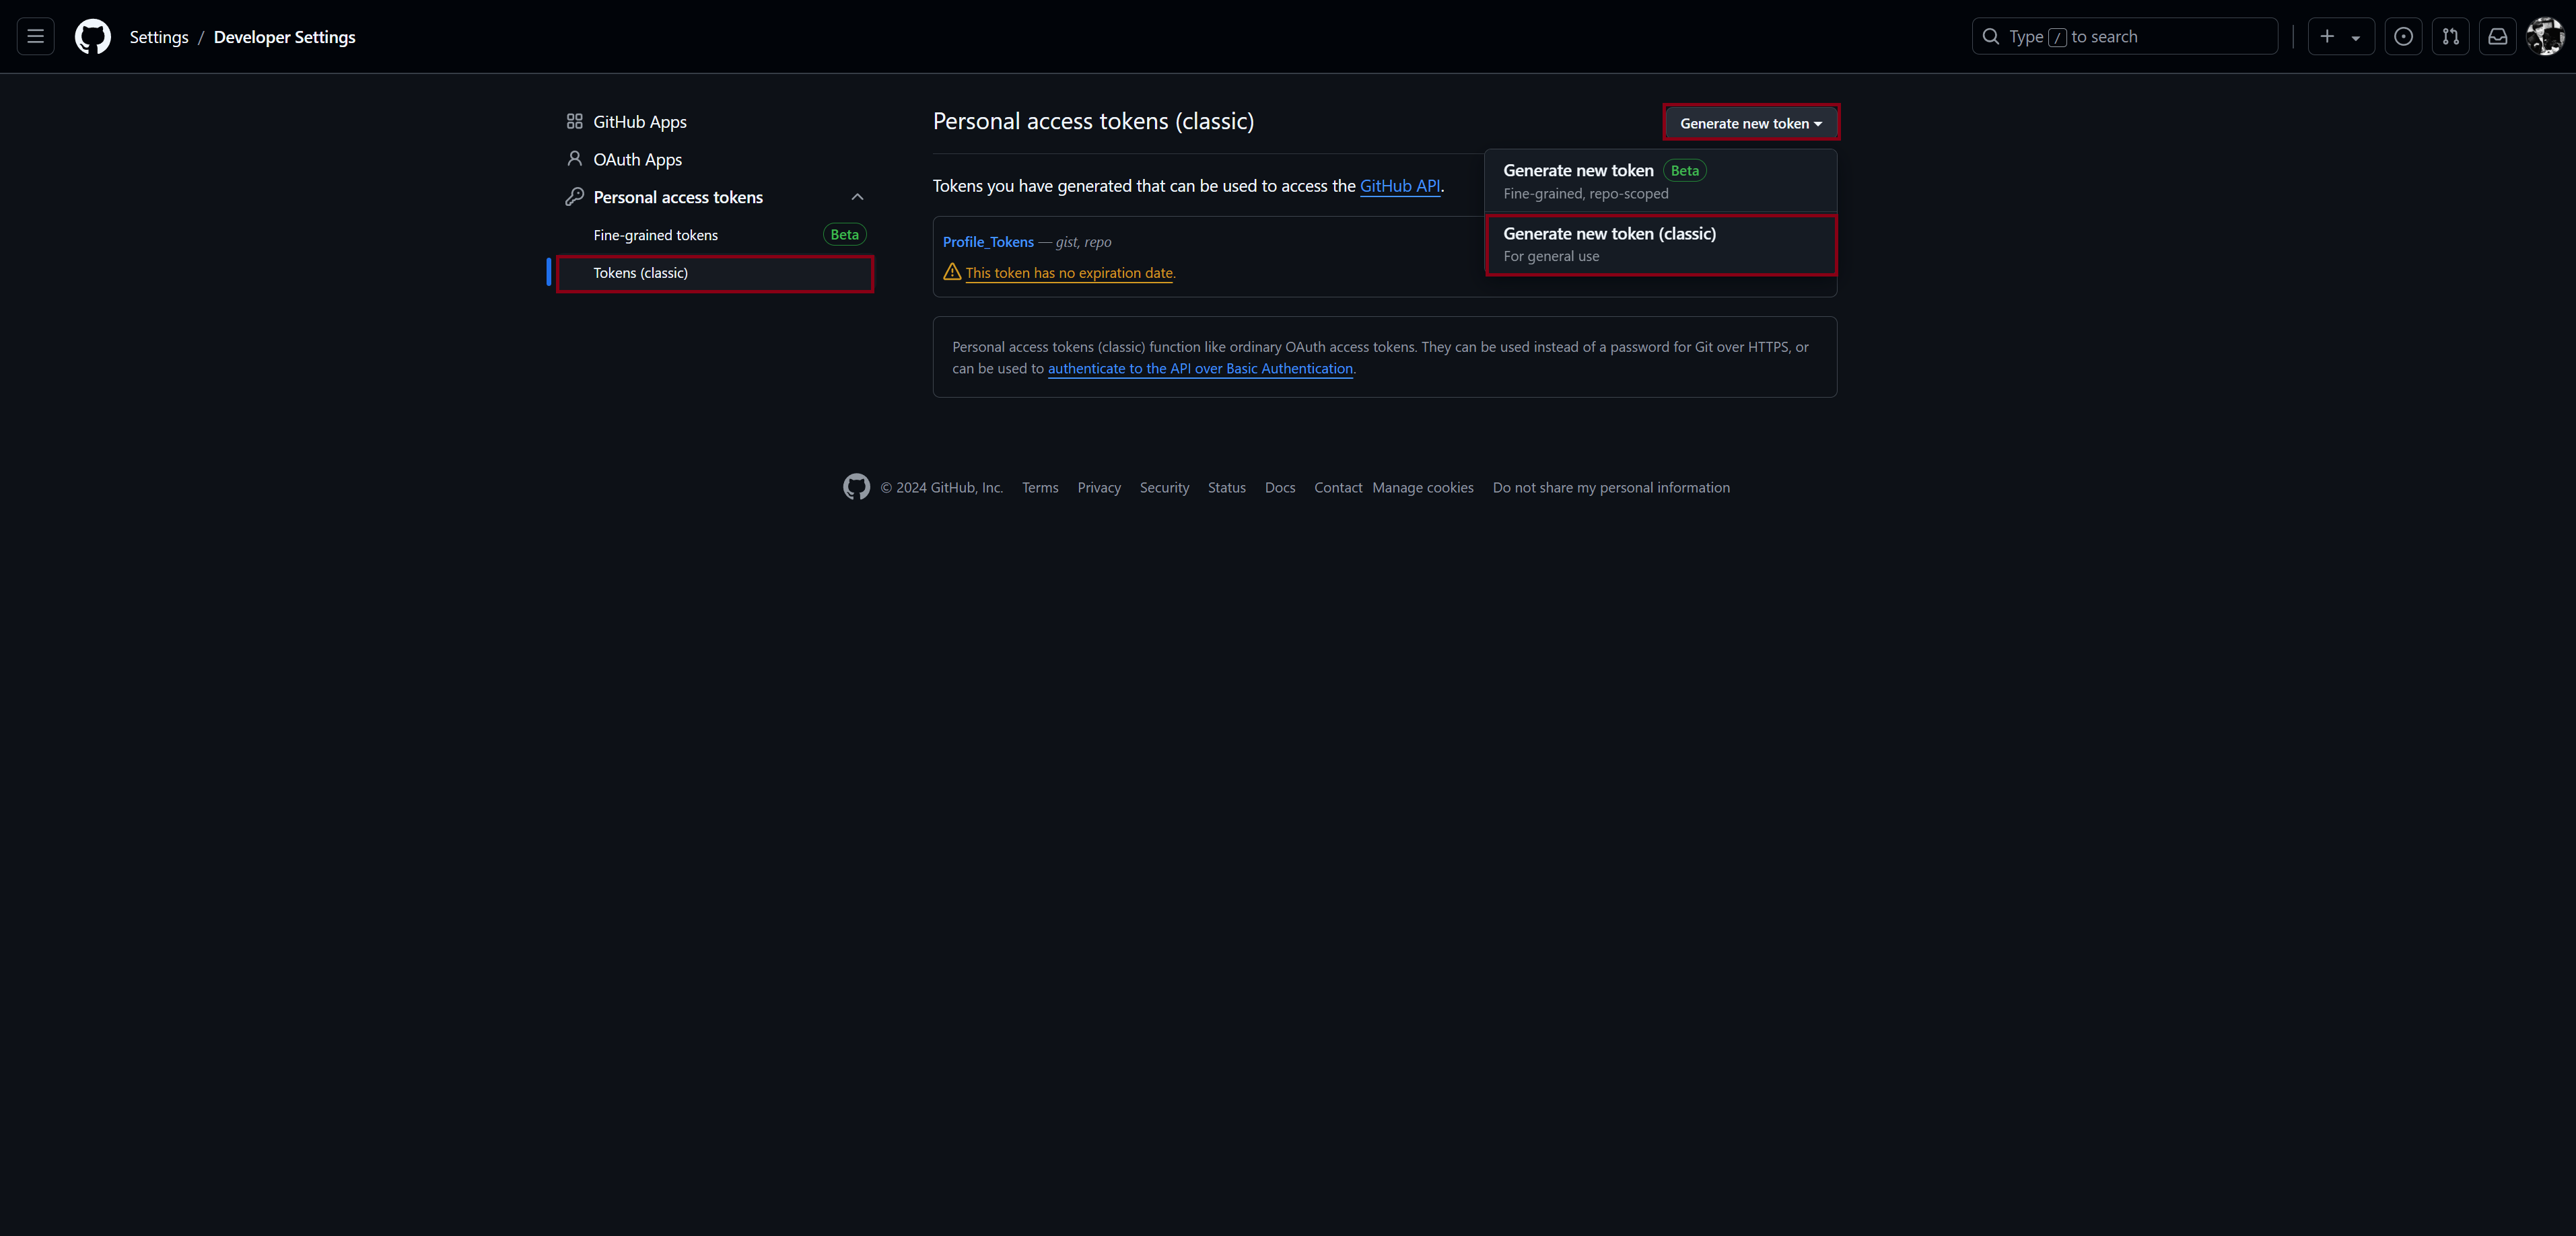2576x1236 pixels.
Task: Open the hamburger navigation menu
Action: coord(36,37)
